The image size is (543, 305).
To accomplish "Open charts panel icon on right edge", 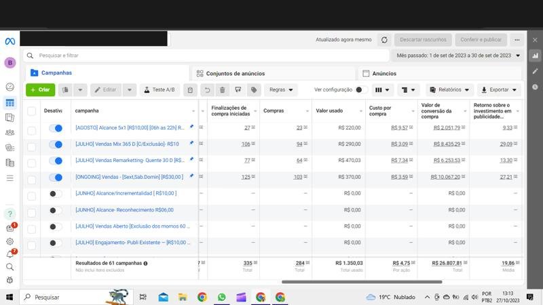I will (x=535, y=56).
